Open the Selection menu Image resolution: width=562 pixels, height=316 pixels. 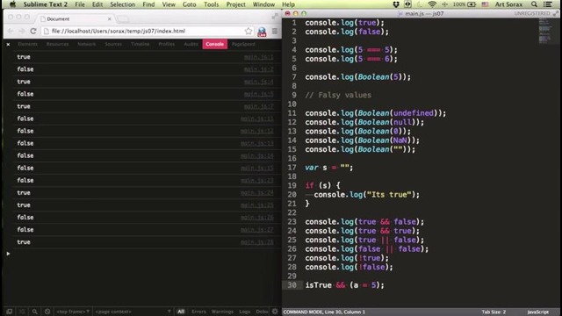(123, 4)
